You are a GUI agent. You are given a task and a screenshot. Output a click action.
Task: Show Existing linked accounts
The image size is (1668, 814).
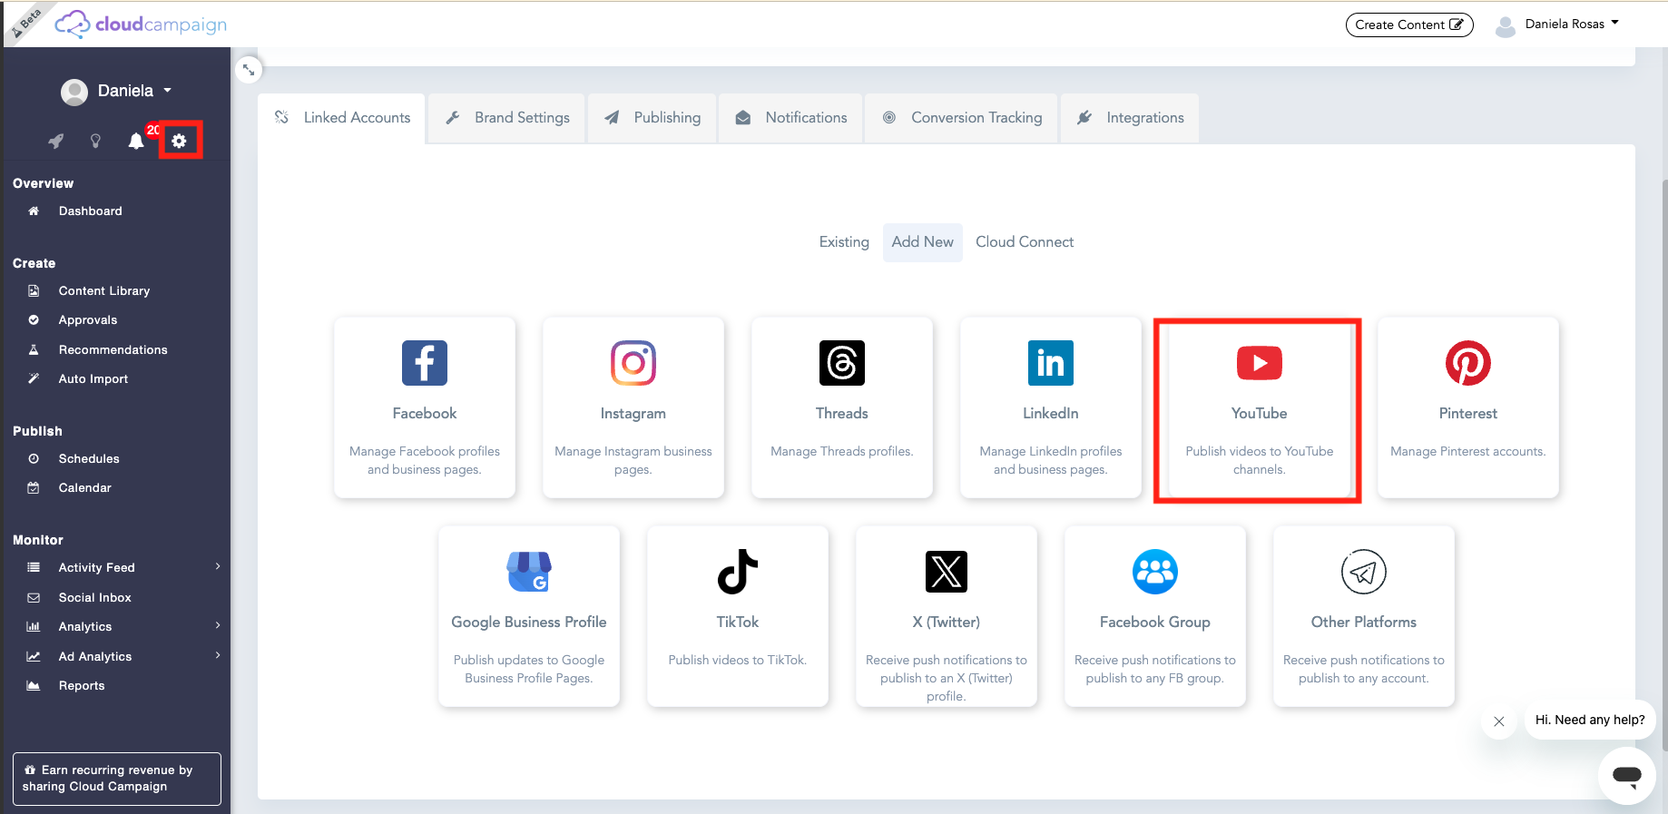(844, 242)
